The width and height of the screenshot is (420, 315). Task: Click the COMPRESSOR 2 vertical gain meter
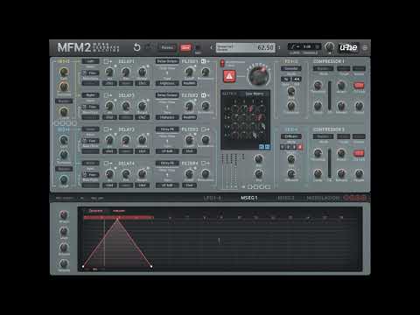tap(330, 163)
